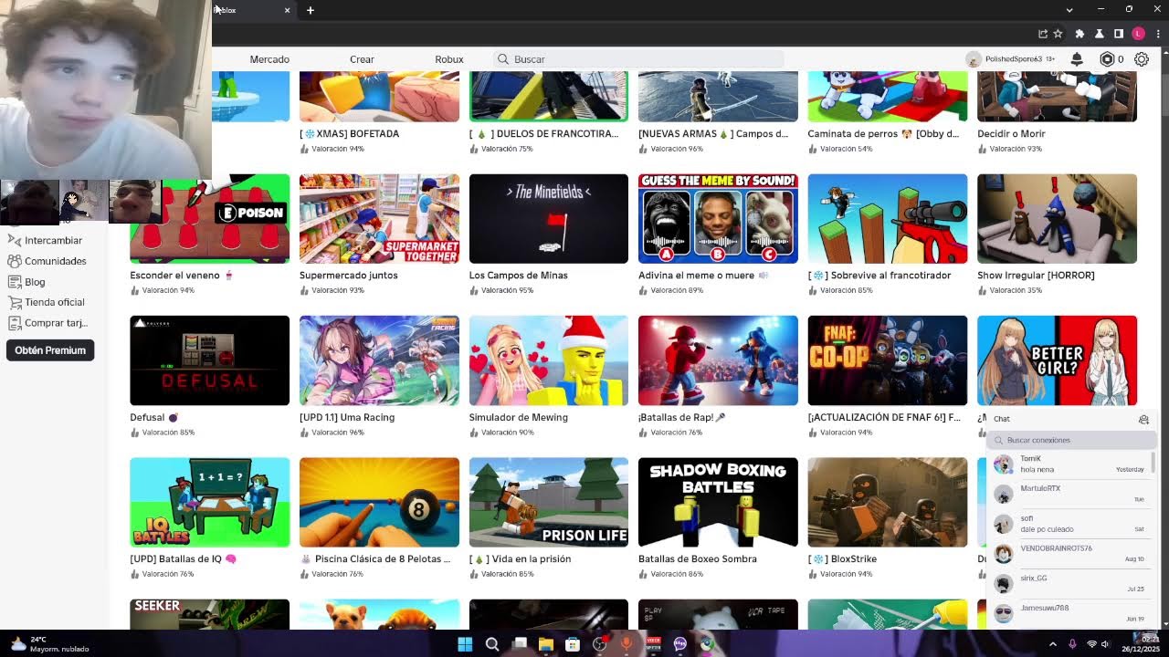
Task: Open the Batallas de Rap thumbnail
Action: (718, 360)
